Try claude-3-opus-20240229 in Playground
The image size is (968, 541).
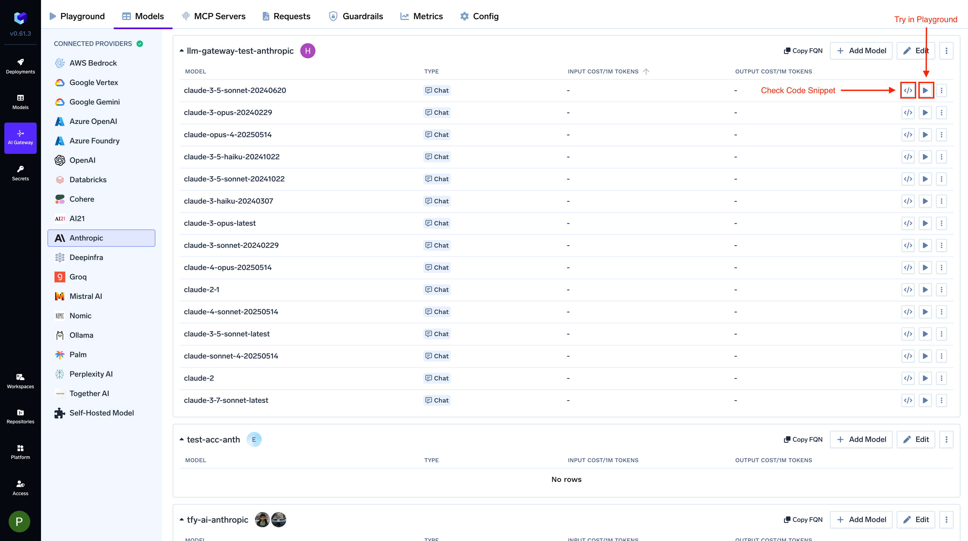(x=925, y=112)
